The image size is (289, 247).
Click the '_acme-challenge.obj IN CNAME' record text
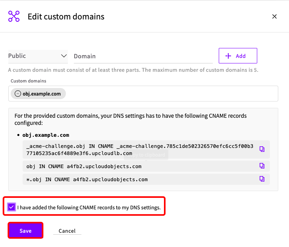(x=140, y=149)
